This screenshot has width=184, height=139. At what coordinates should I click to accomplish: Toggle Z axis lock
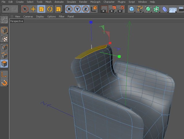click(85, 9)
